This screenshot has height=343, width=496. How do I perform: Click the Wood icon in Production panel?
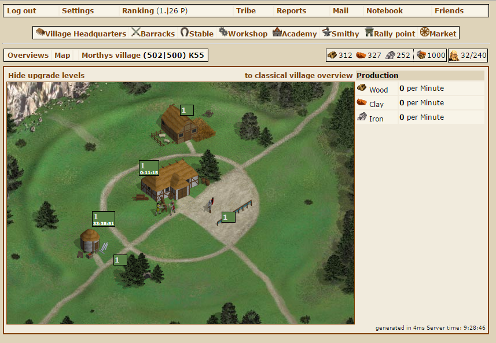click(x=362, y=87)
